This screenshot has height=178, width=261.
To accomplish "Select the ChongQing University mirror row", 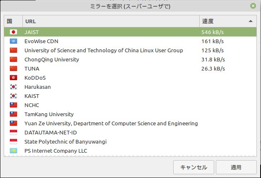I will point(130,59).
